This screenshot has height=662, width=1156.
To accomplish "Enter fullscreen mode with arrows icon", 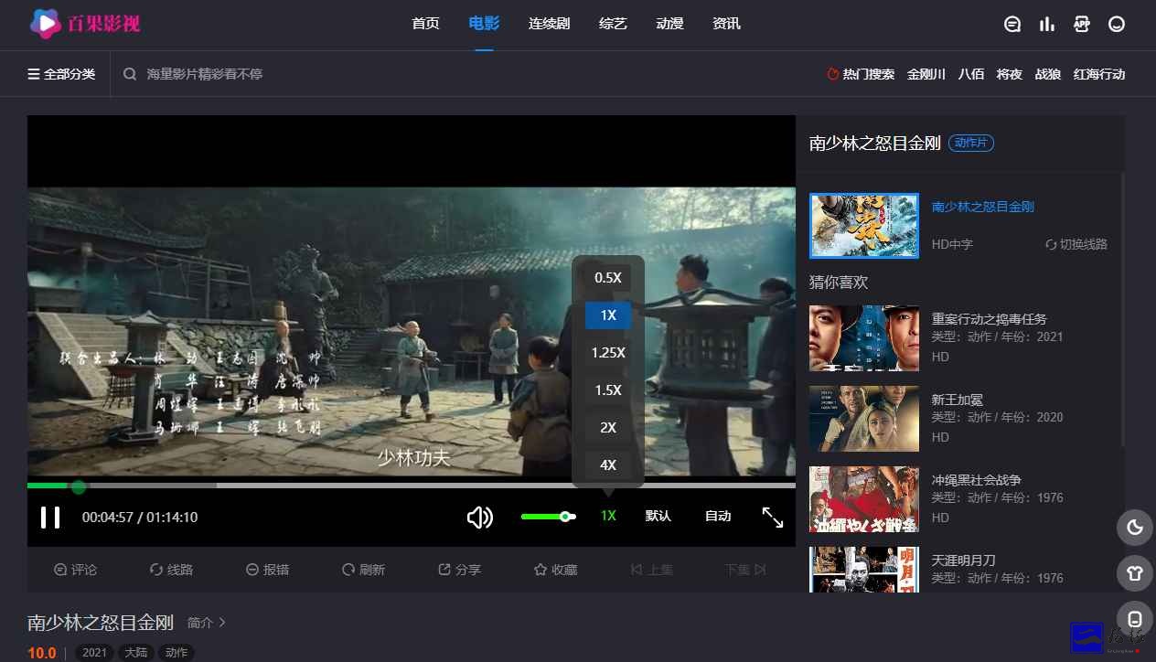I will tap(773, 518).
